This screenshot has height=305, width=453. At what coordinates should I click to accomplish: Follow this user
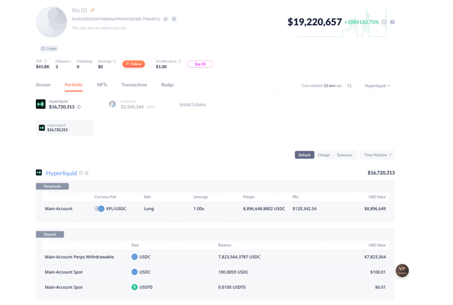tap(134, 64)
